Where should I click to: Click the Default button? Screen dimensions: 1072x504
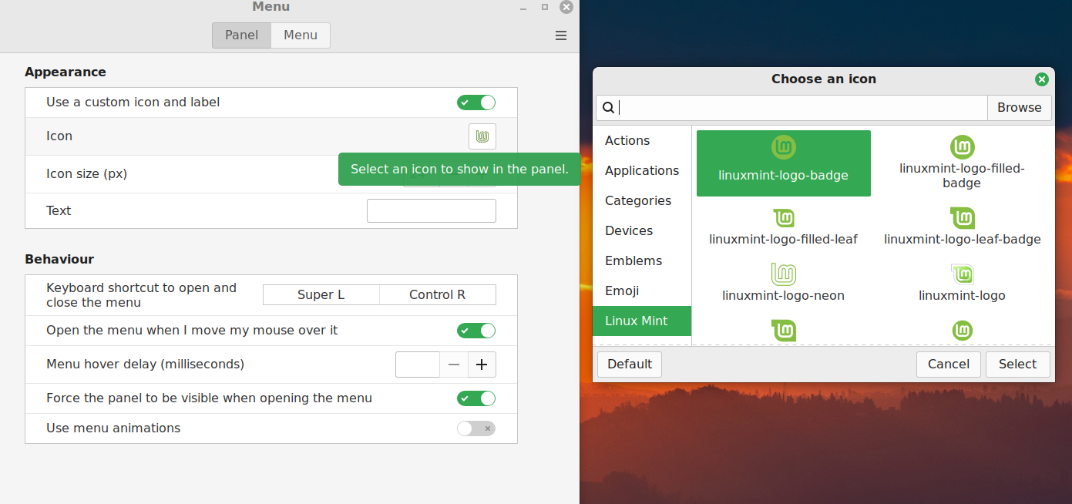pyautogui.click(x=630, y=364)
